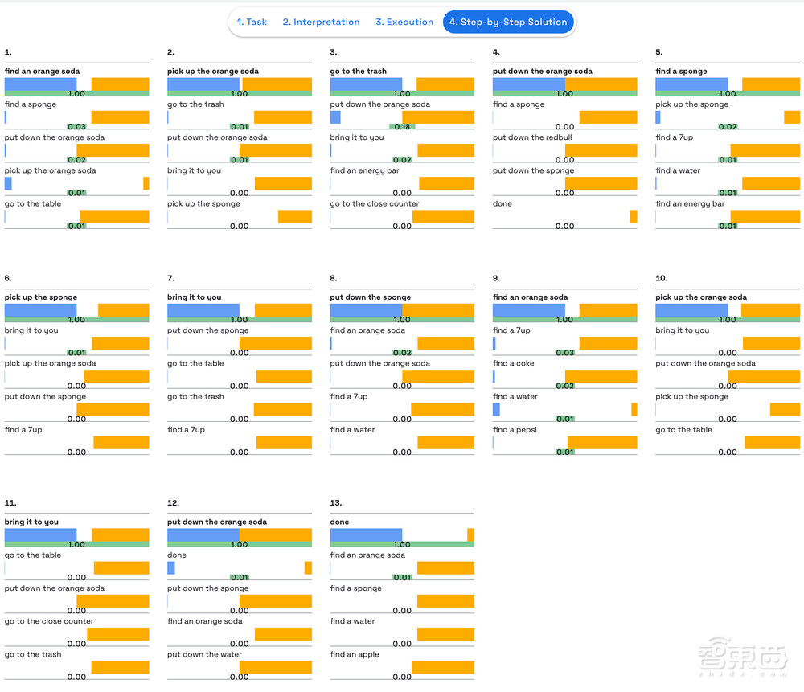Click 'find a coke' option in step 9
This screenshot has height=692, width=804.
click(513, 364)
